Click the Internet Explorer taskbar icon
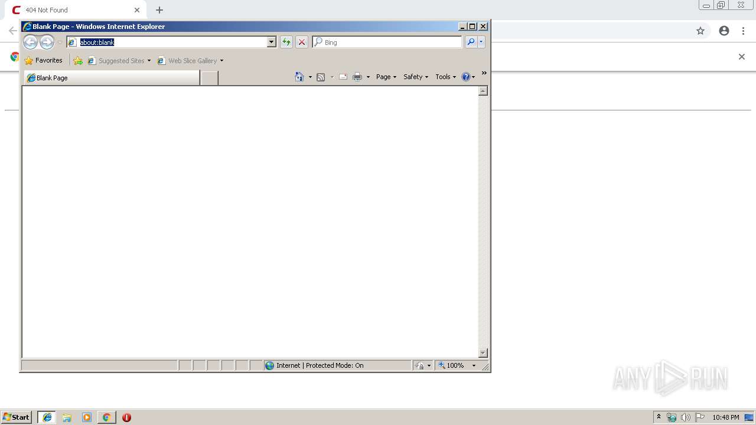Image resolution: width=756 pixels, height=425 pixels. pyautogui.click(x=47, y=417)
